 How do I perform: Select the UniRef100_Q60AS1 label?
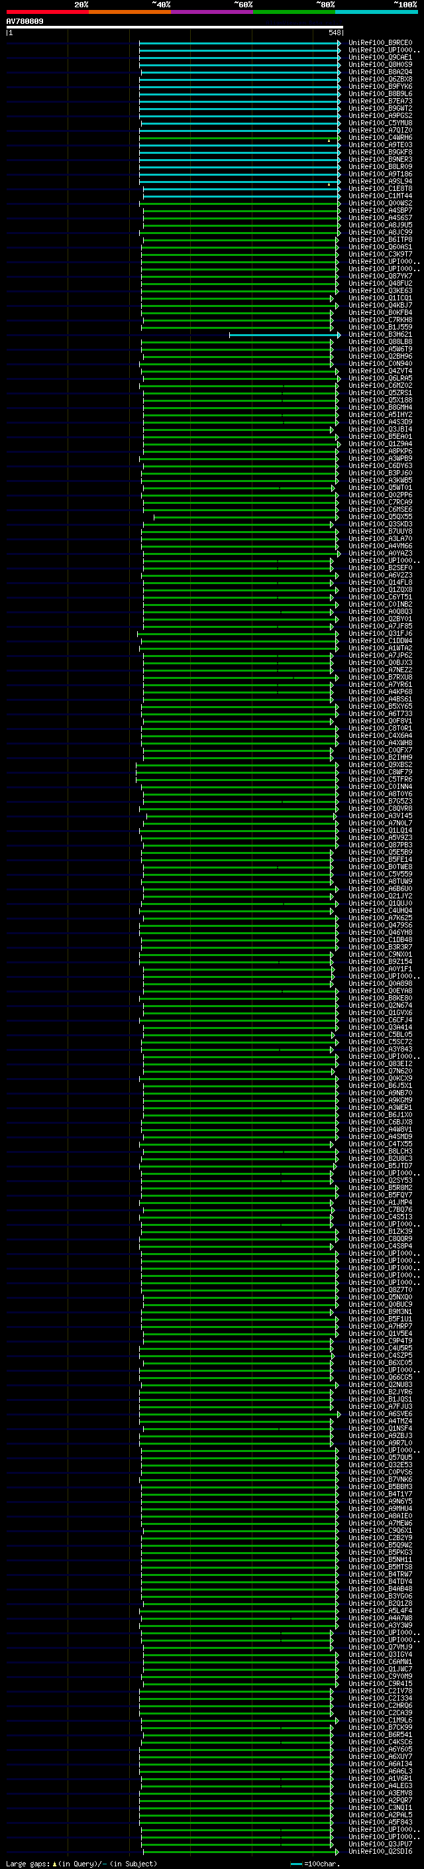380,247
